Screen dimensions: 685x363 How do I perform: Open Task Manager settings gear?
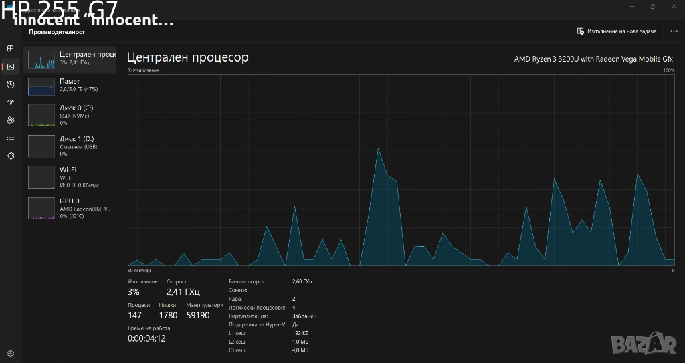tap(10, 353)
